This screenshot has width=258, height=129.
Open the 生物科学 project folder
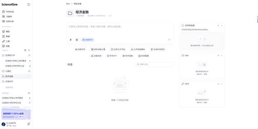pyautogui.click(x=9, y=81)
